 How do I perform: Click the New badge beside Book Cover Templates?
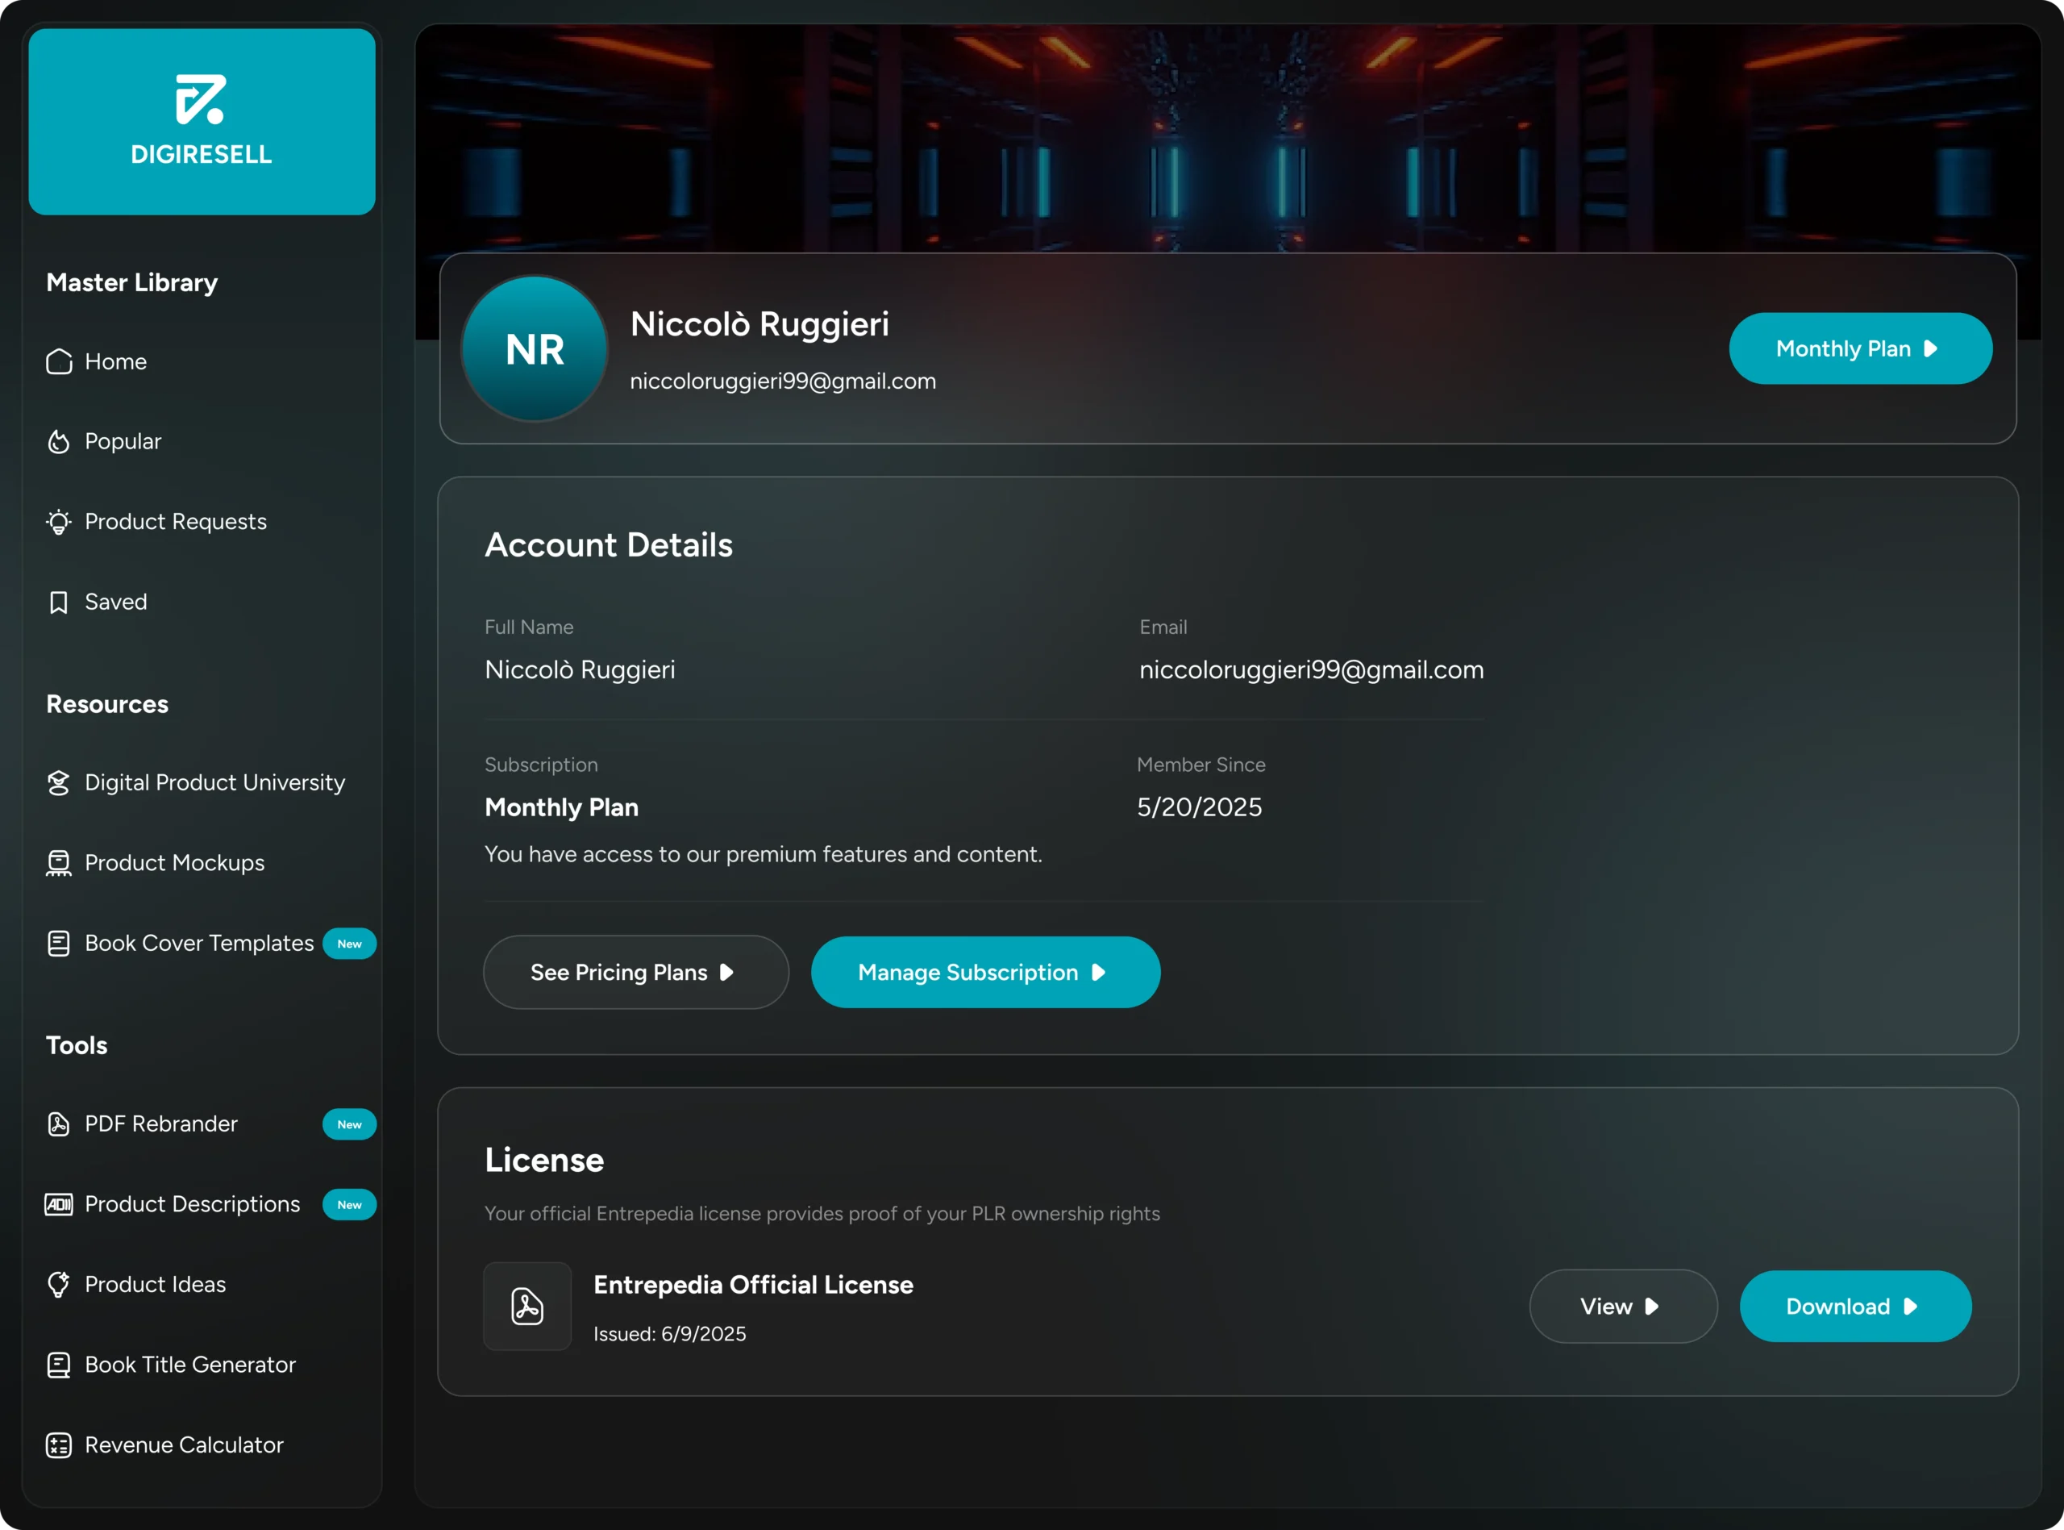pyautogui.click(x=349, y=944)
